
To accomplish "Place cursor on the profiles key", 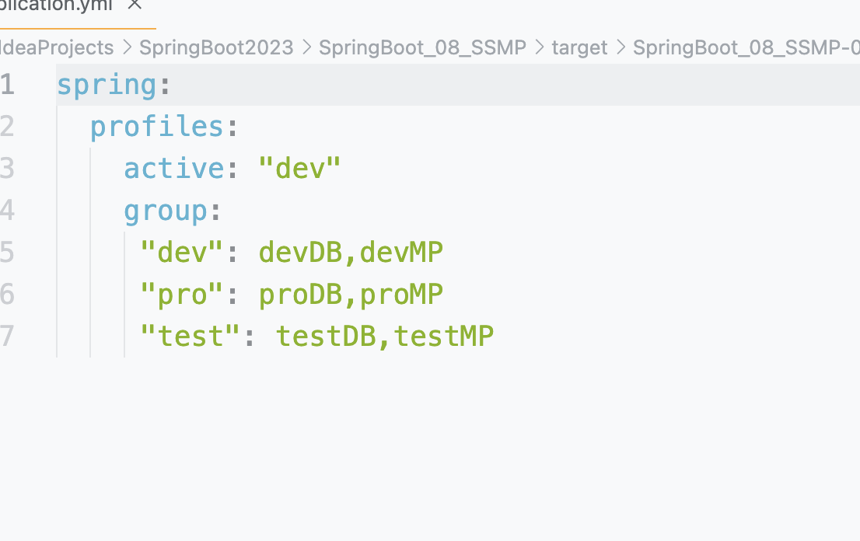I will (x=157, y=127).
